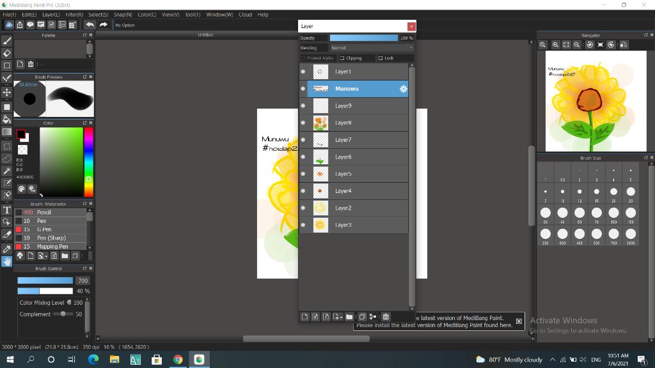
Task: Open Chrome from the taskbar
Action: [178, 359]
